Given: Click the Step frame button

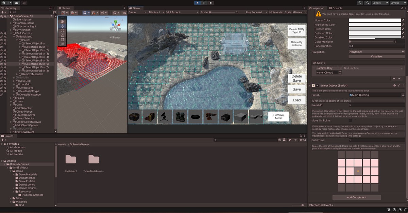Looking at the screenshot, I should 211,3.
